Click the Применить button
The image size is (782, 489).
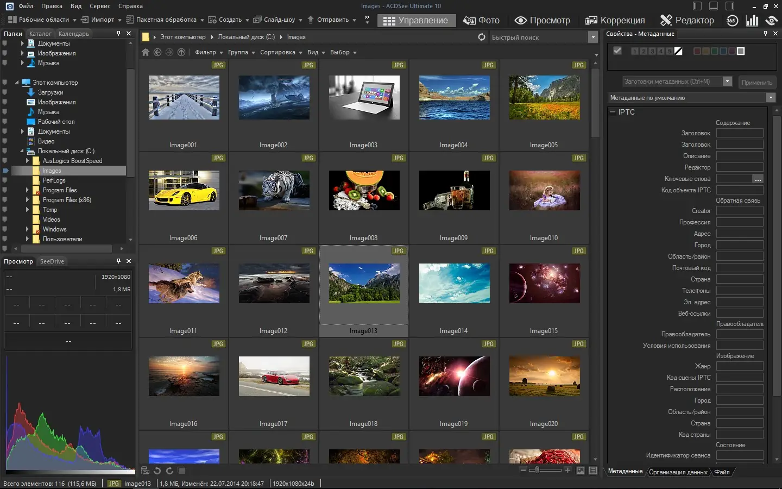(756, 83)
